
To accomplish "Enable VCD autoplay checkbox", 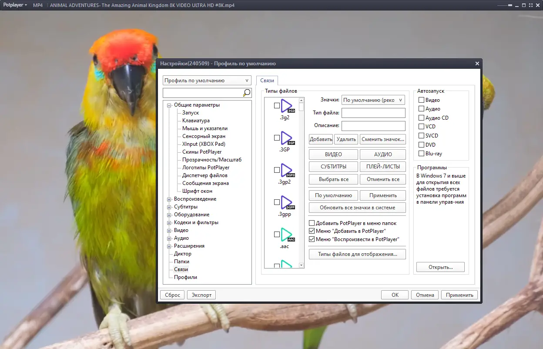I will click(x=421, y=127).
